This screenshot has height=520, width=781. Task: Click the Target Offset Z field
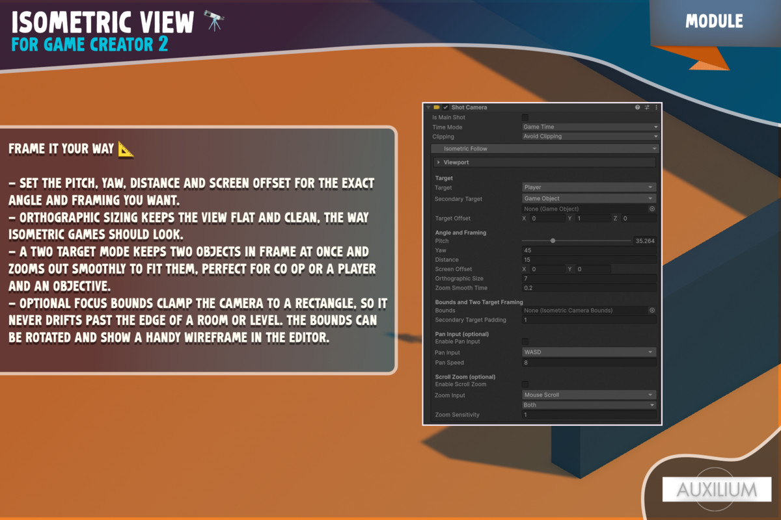638,218
